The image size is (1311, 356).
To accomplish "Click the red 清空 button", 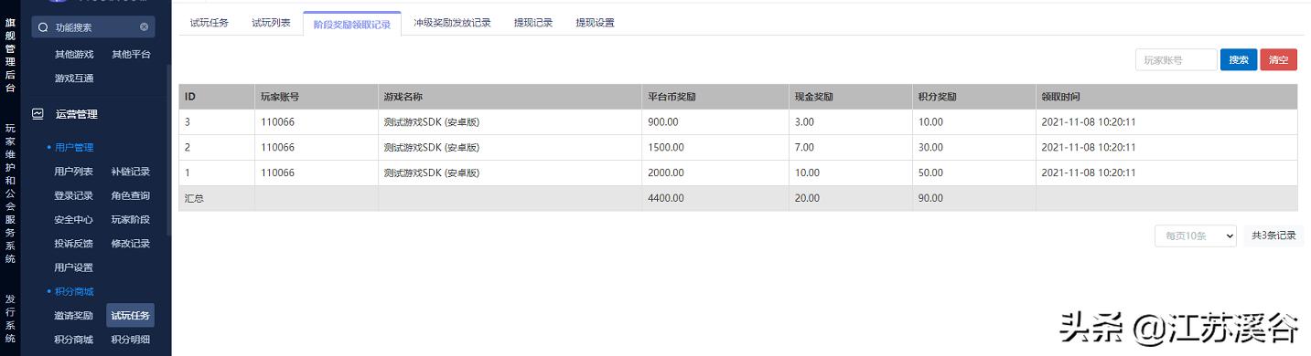I will tap(1279, 59).
